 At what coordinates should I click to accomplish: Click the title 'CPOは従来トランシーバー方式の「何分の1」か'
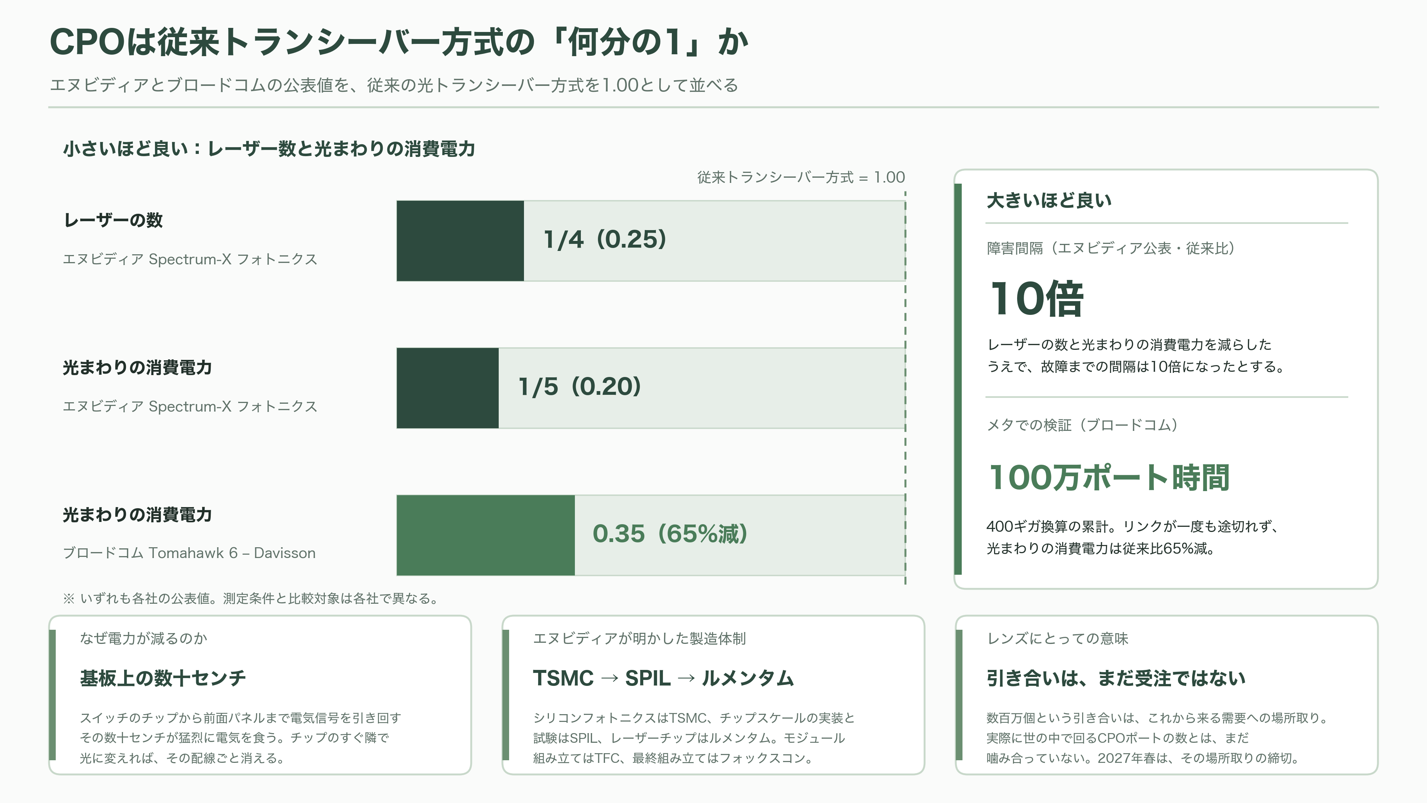(399, 42)
